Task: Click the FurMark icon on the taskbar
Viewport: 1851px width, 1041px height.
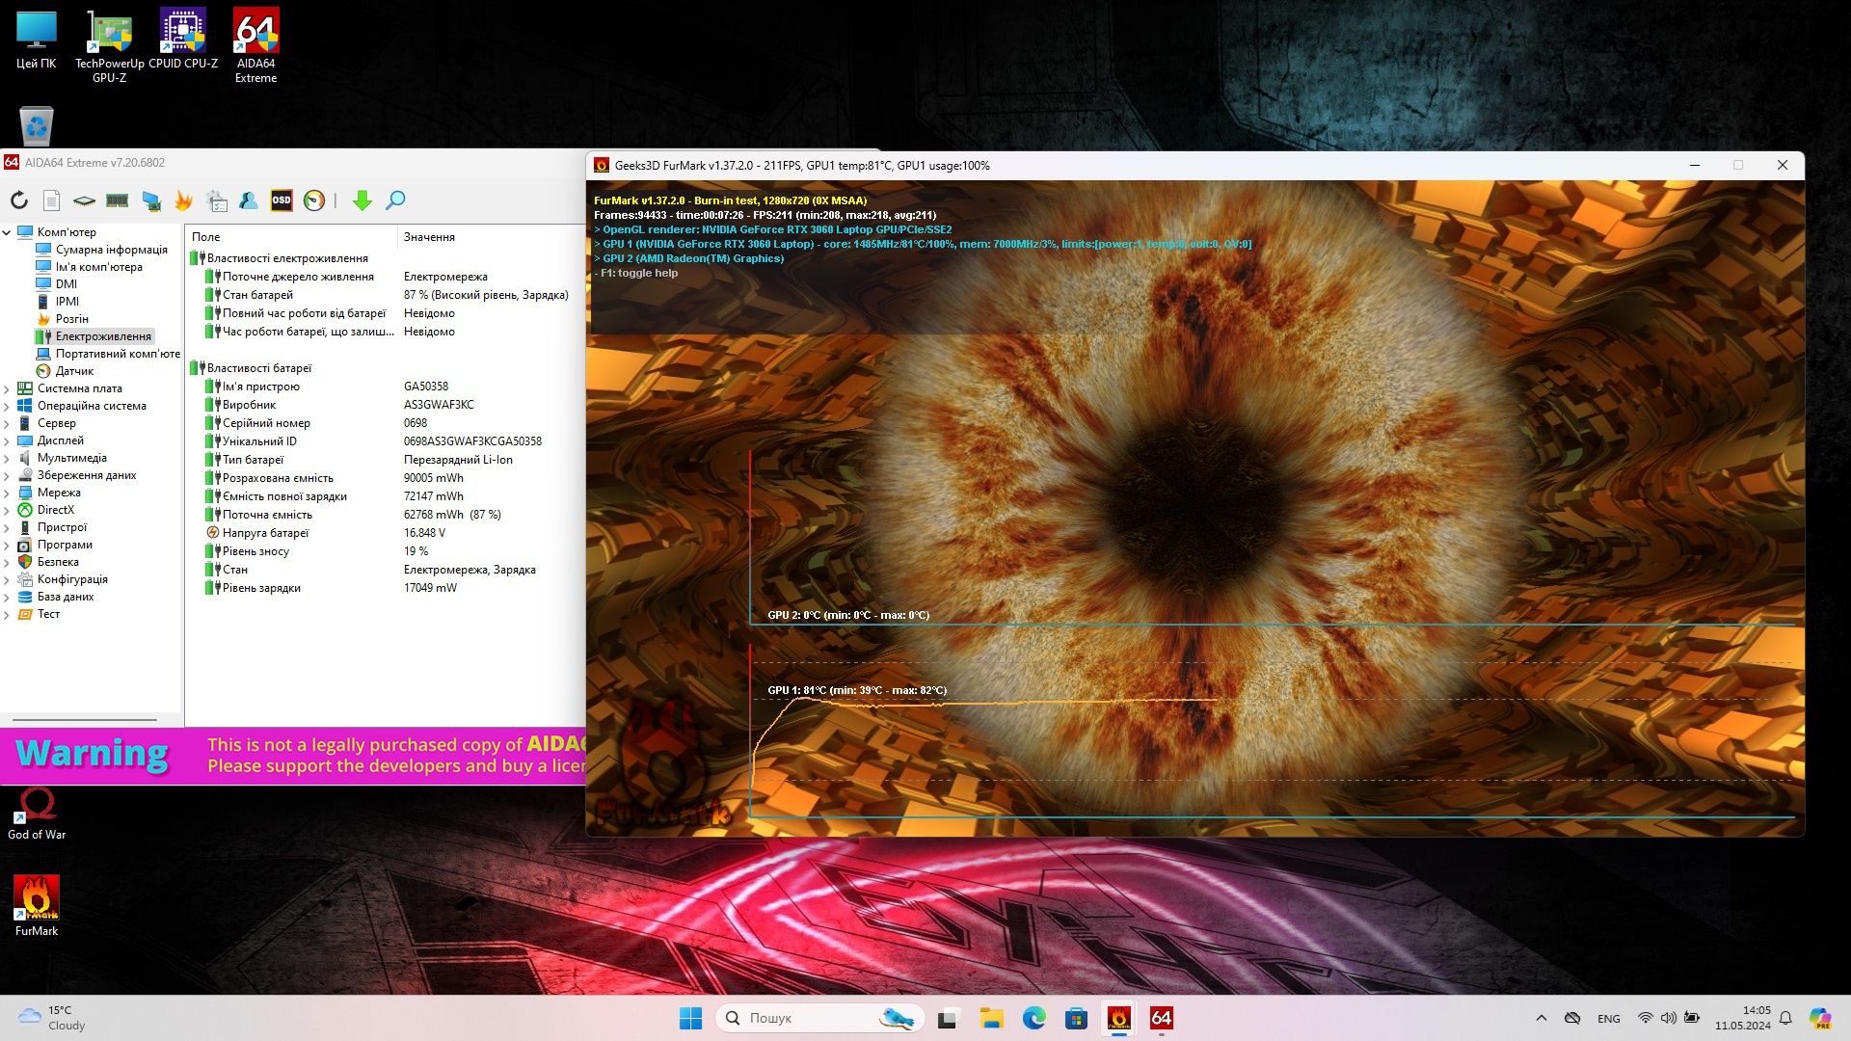Action: point(1118,1018)
